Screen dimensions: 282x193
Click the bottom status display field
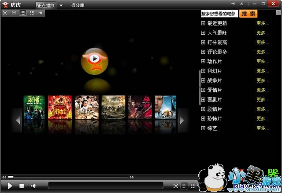tap(106, 186)
